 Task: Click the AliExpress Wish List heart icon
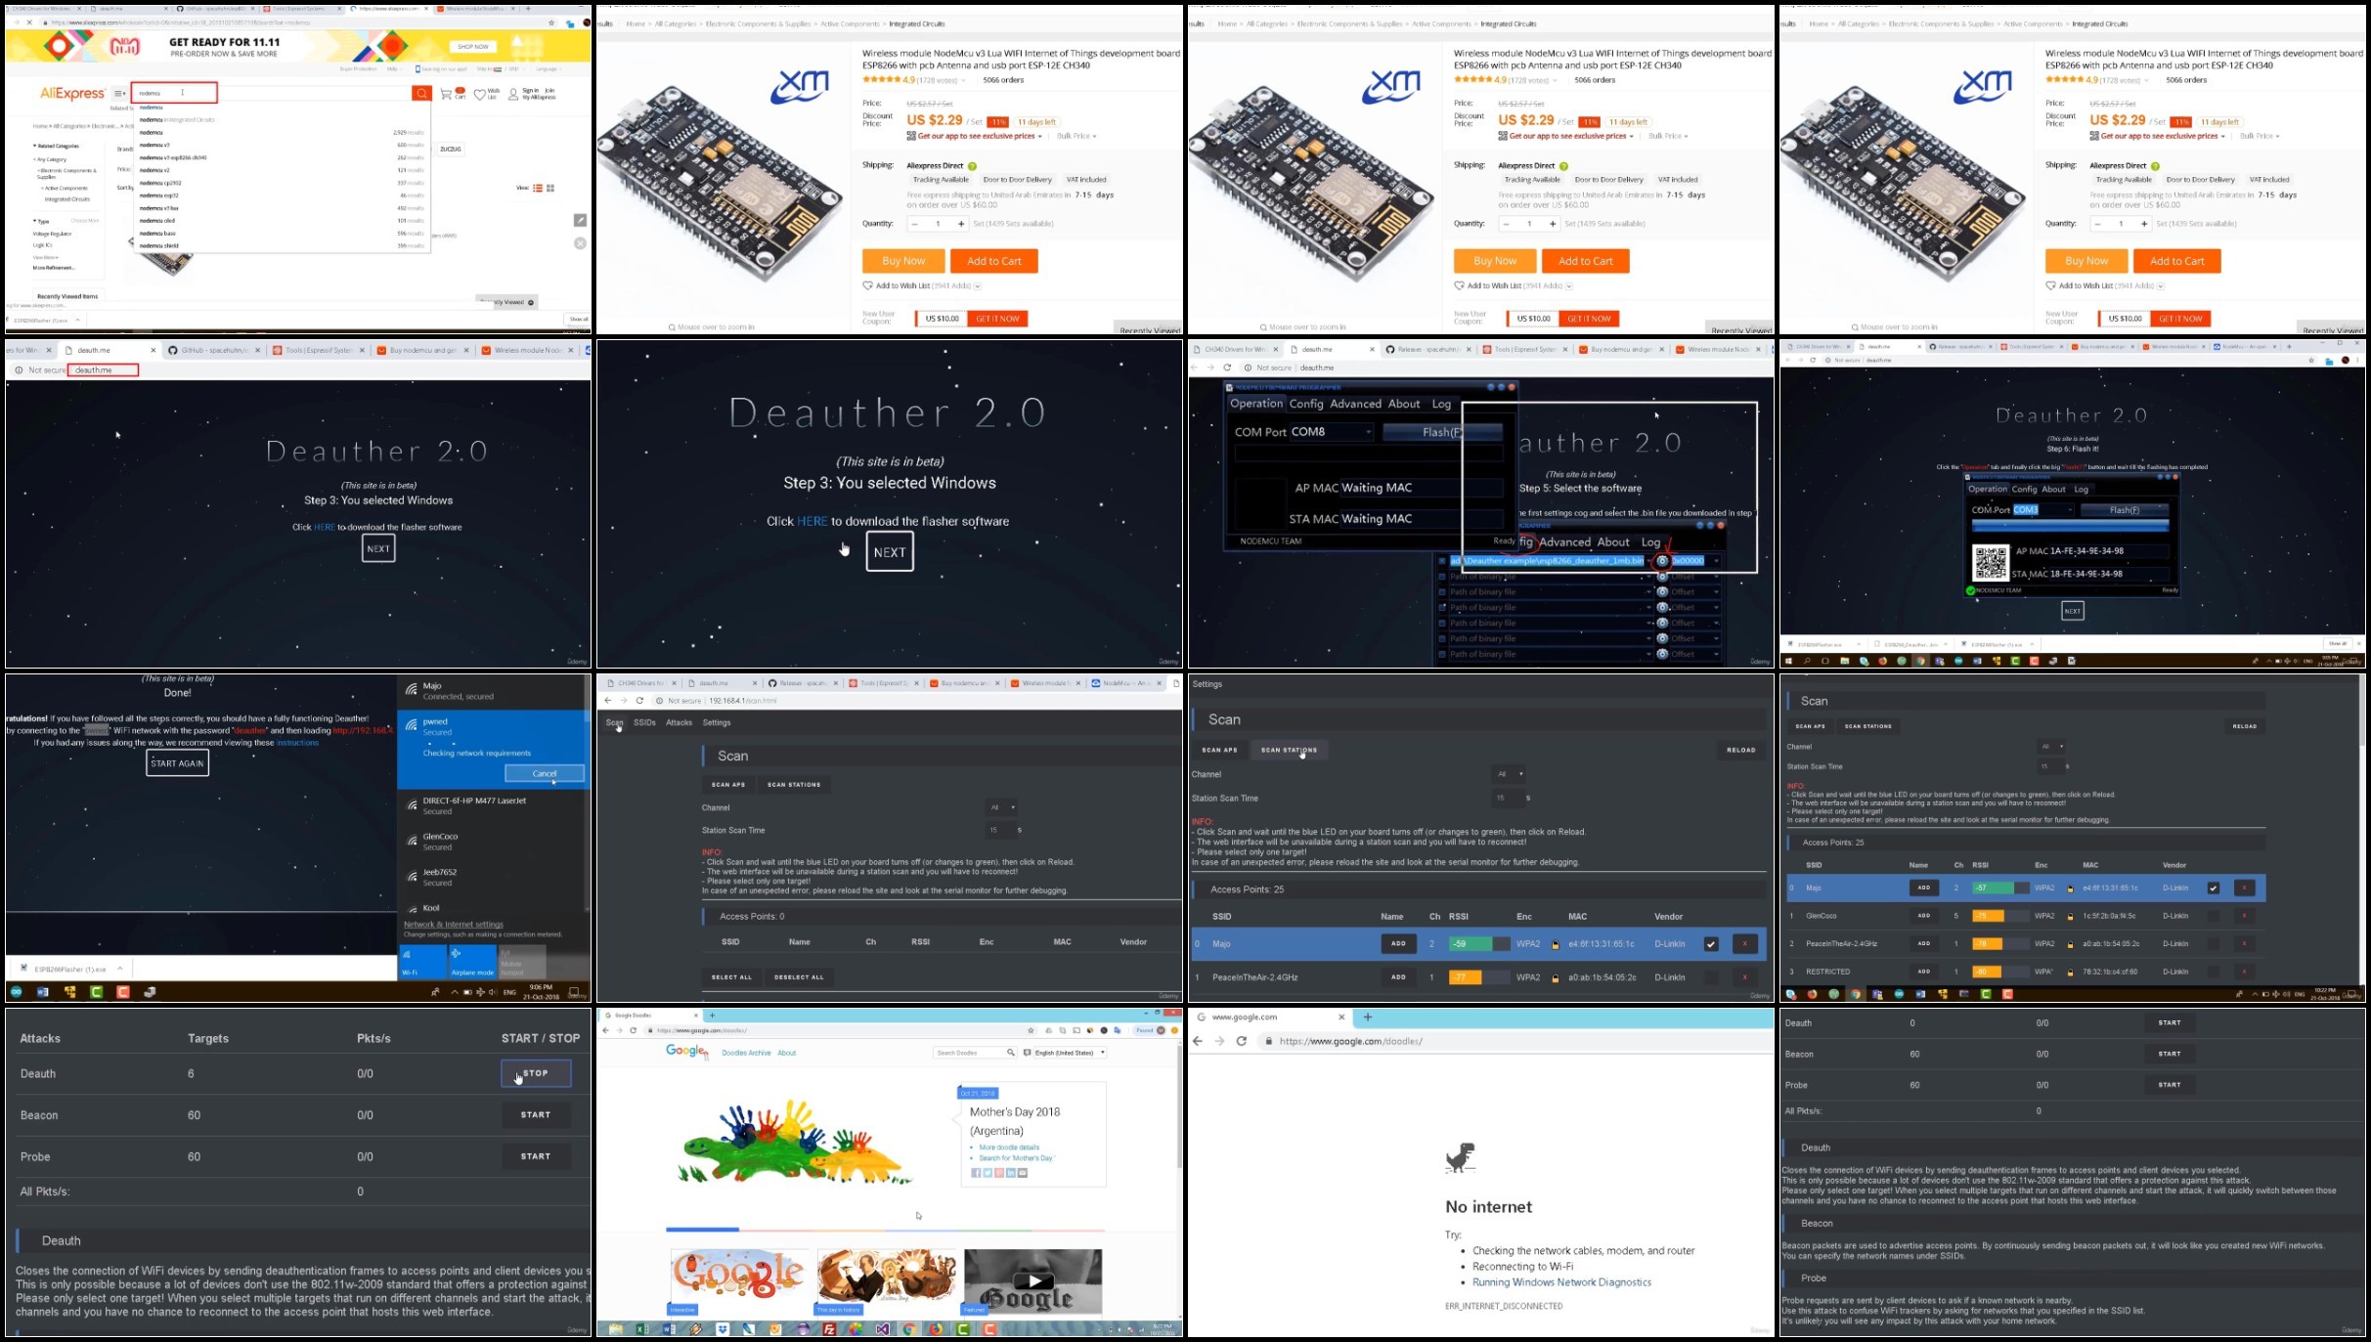point(480,94)
